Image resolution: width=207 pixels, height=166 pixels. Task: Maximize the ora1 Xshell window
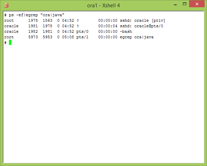tap(185, 4)
